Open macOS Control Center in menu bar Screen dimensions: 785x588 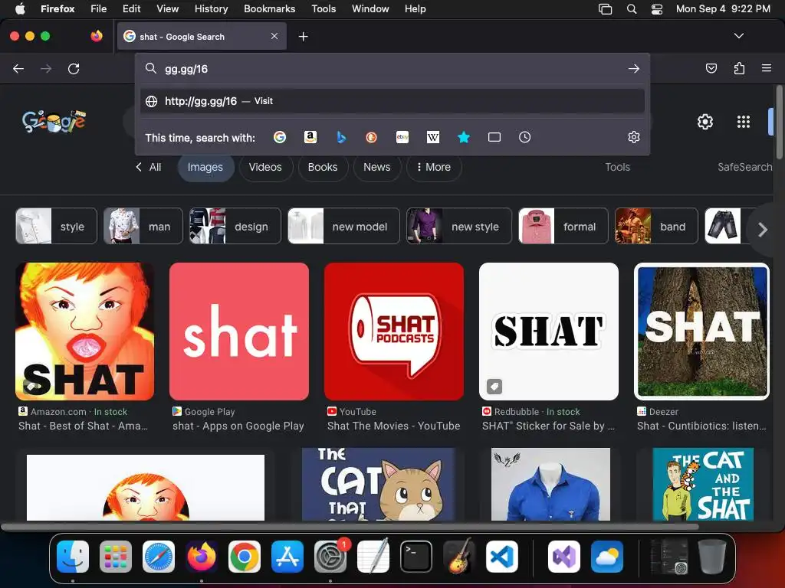657,9
